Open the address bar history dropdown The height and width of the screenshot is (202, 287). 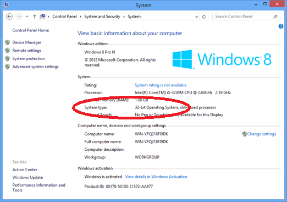pos(196,17)
